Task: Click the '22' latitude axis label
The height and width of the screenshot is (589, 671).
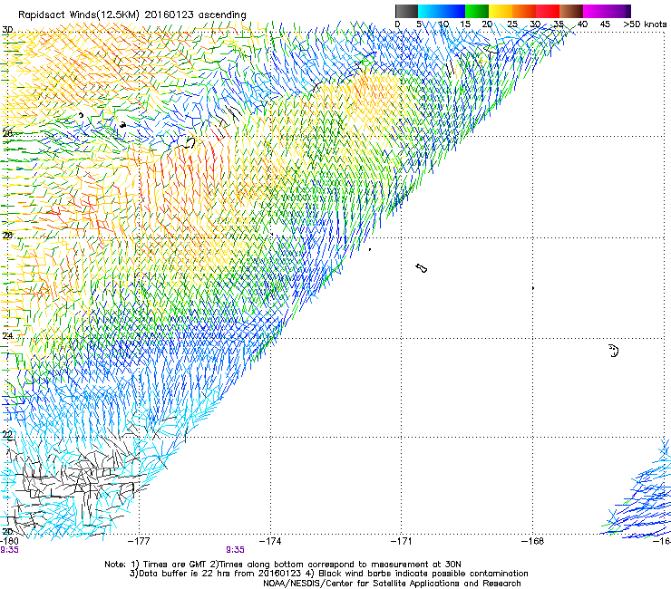Action: [x=7, y=435]
